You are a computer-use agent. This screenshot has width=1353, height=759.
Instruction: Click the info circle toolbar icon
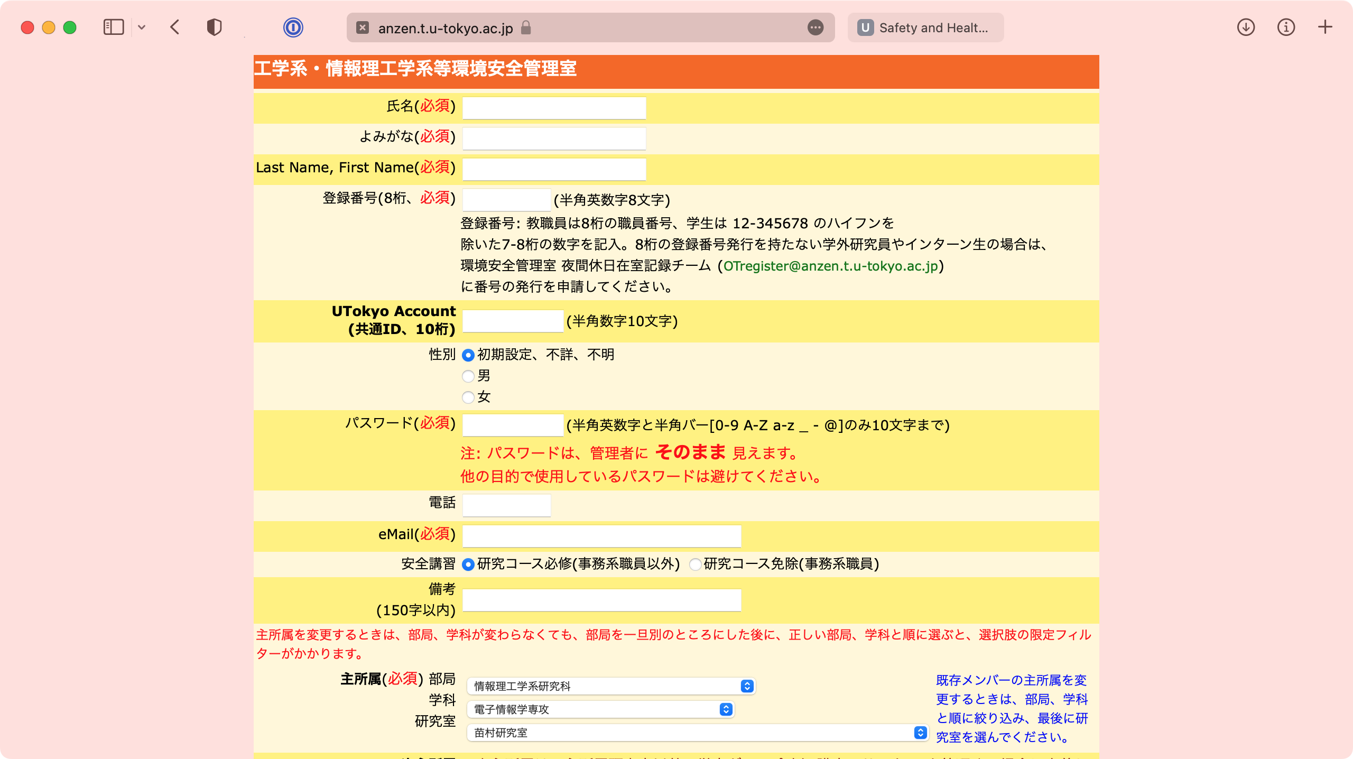point(1286,27)
